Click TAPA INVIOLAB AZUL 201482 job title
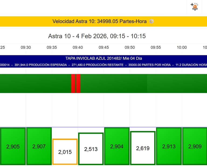The height and width of the screenshot is (167, 207). (103, 58)
